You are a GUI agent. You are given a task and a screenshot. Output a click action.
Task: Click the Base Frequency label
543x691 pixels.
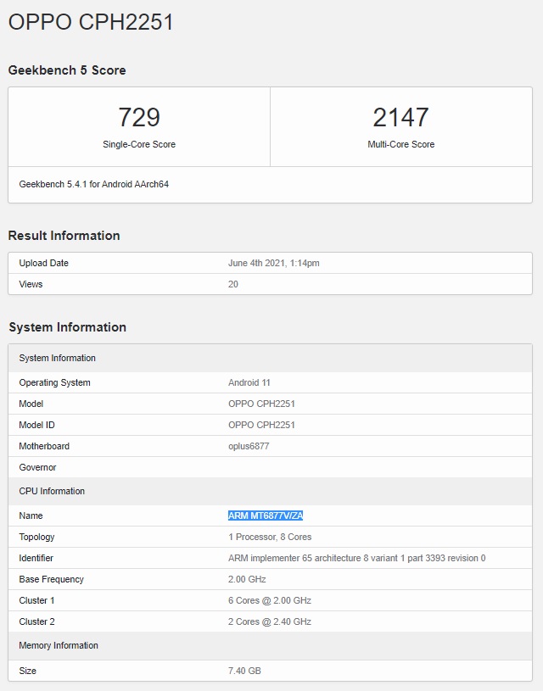coord(51,579)
